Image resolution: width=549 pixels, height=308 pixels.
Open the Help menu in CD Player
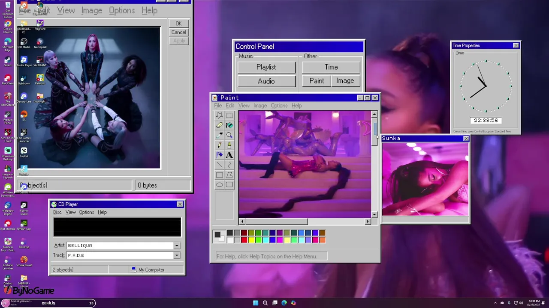coord(102,212)
